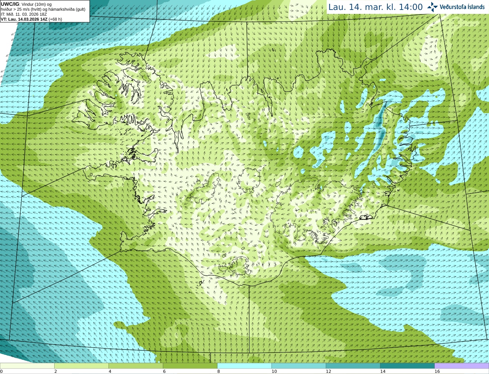This screenshot has width=489, height=374.
Task: Click the legend scale label 10
Action: 274,371
